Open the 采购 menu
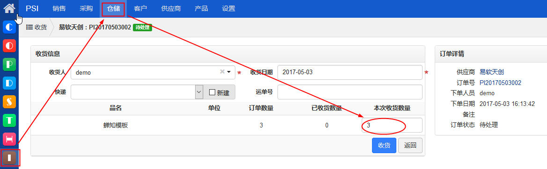 pos(86,9)
